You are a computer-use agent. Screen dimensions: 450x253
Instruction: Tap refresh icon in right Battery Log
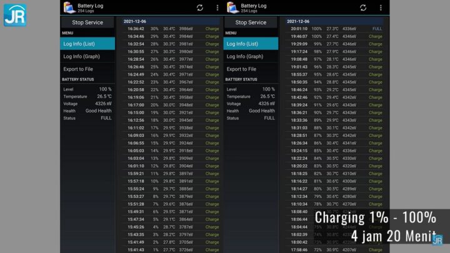pyautogui.click(x=363, y=7)
